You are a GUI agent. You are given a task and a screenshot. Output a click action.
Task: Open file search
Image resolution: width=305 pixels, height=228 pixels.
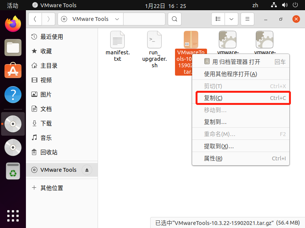(175, 19)
